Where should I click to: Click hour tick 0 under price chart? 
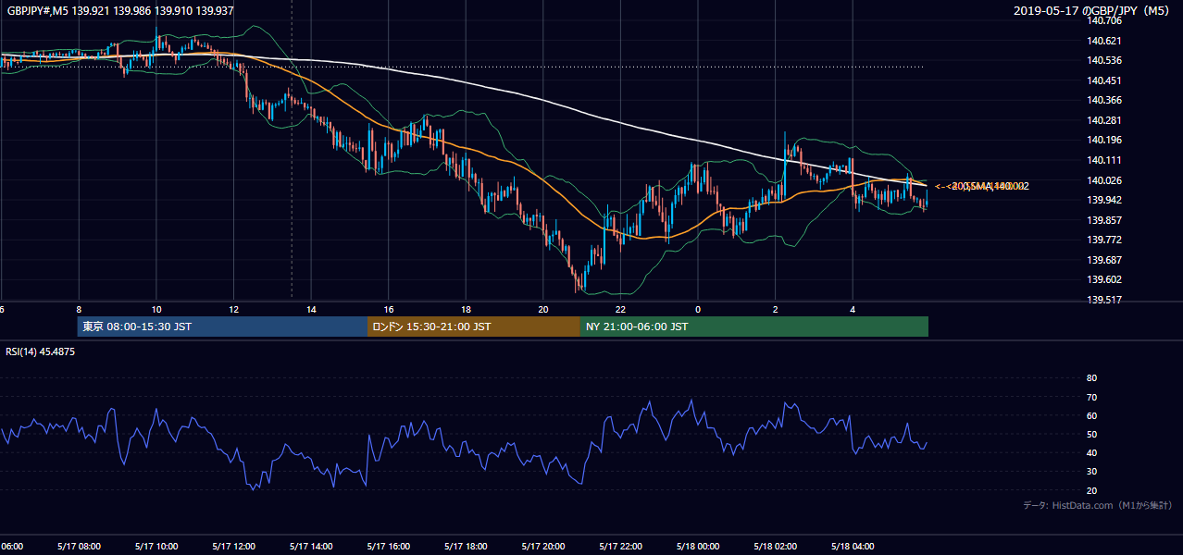(698, 309)
